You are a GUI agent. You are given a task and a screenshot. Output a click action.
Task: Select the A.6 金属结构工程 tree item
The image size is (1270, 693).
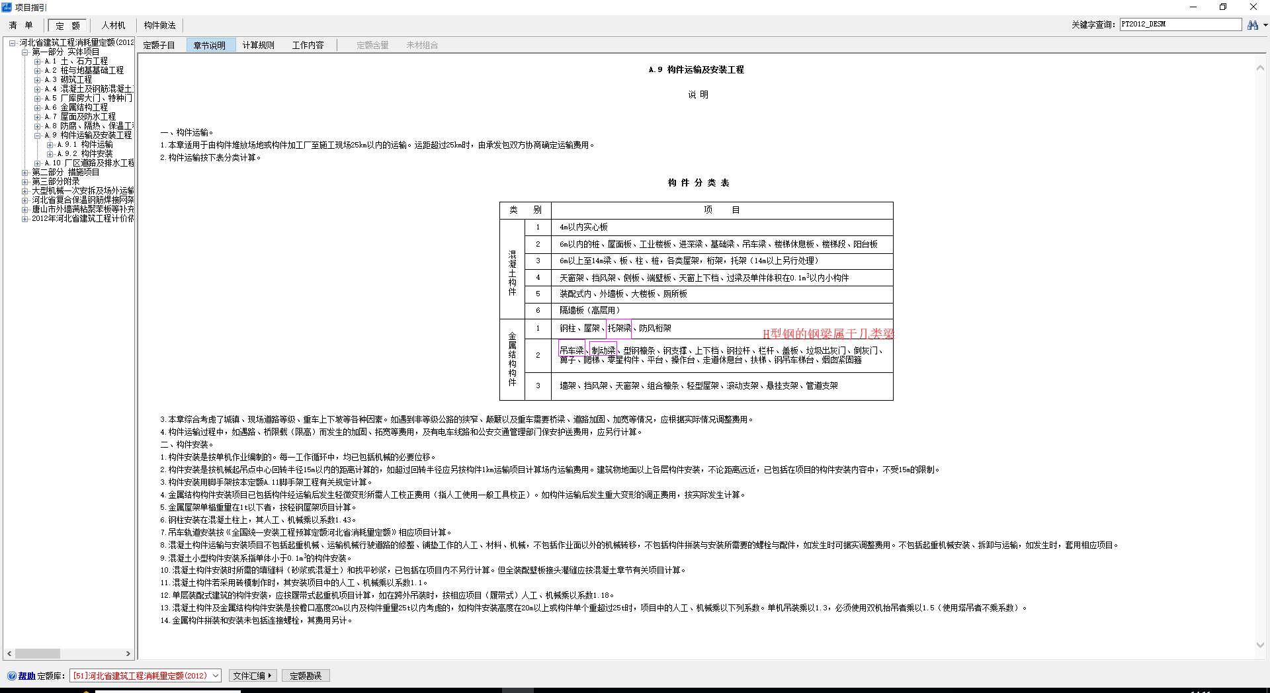tap(77, 108)
